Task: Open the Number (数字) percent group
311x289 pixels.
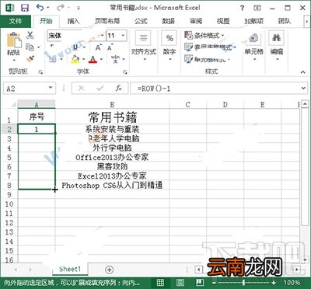Action: (x=169, y=47)
